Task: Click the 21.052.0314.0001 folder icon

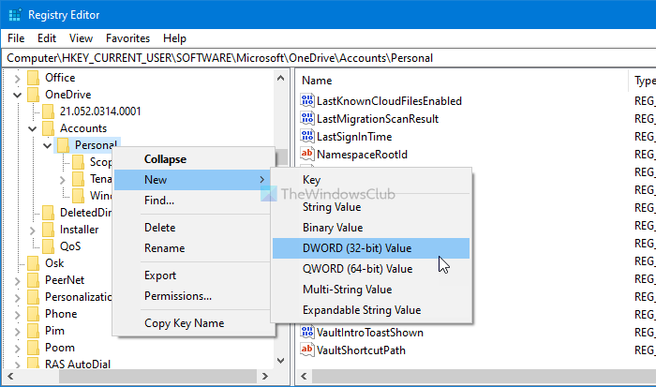Action: (x=48, y=112)
